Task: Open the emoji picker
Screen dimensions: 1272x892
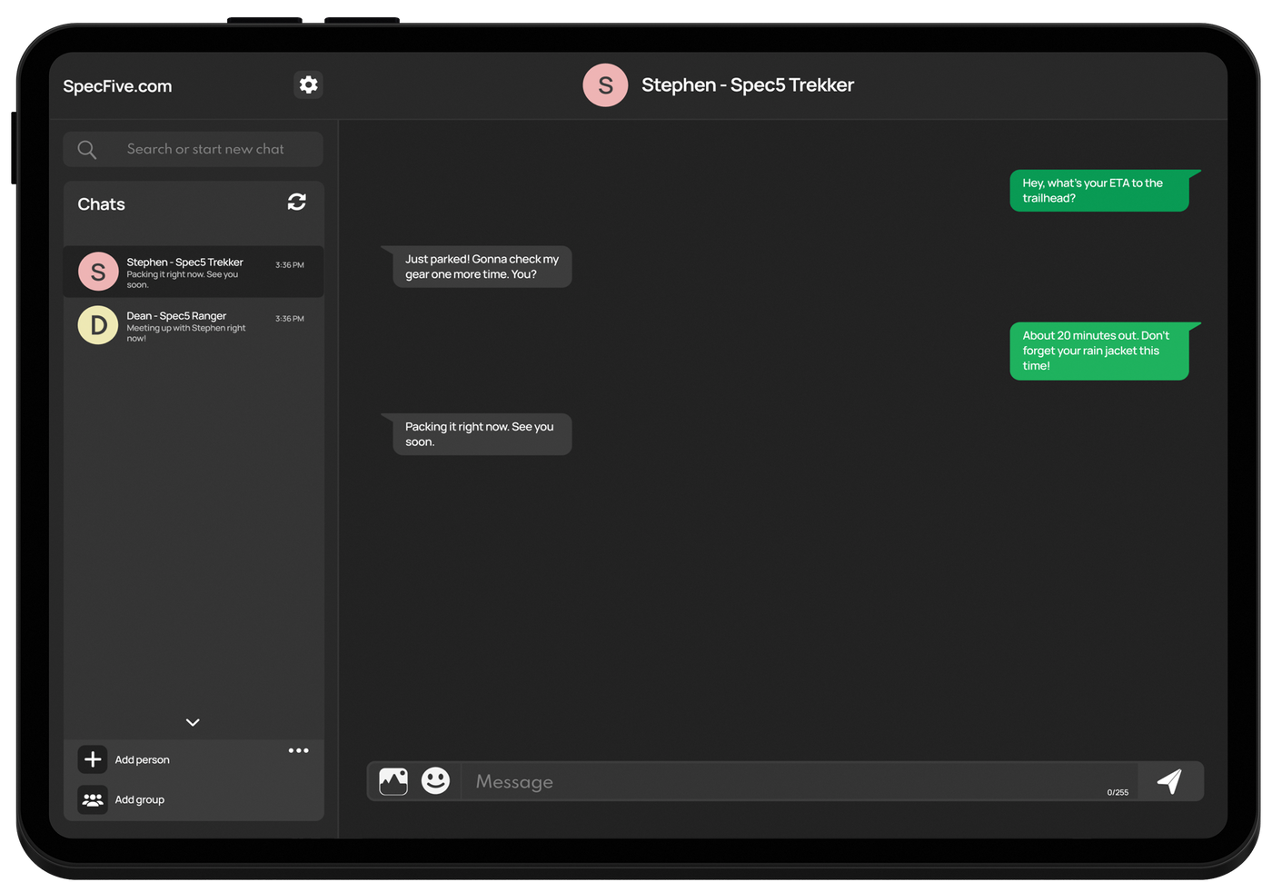Action: [x=435, y=781]
